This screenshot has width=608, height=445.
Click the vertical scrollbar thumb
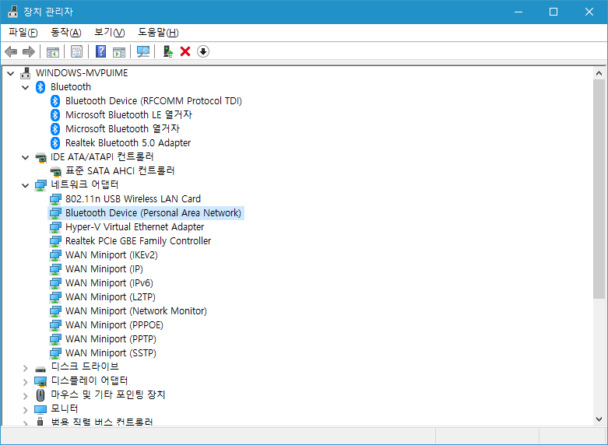[599, 189]
